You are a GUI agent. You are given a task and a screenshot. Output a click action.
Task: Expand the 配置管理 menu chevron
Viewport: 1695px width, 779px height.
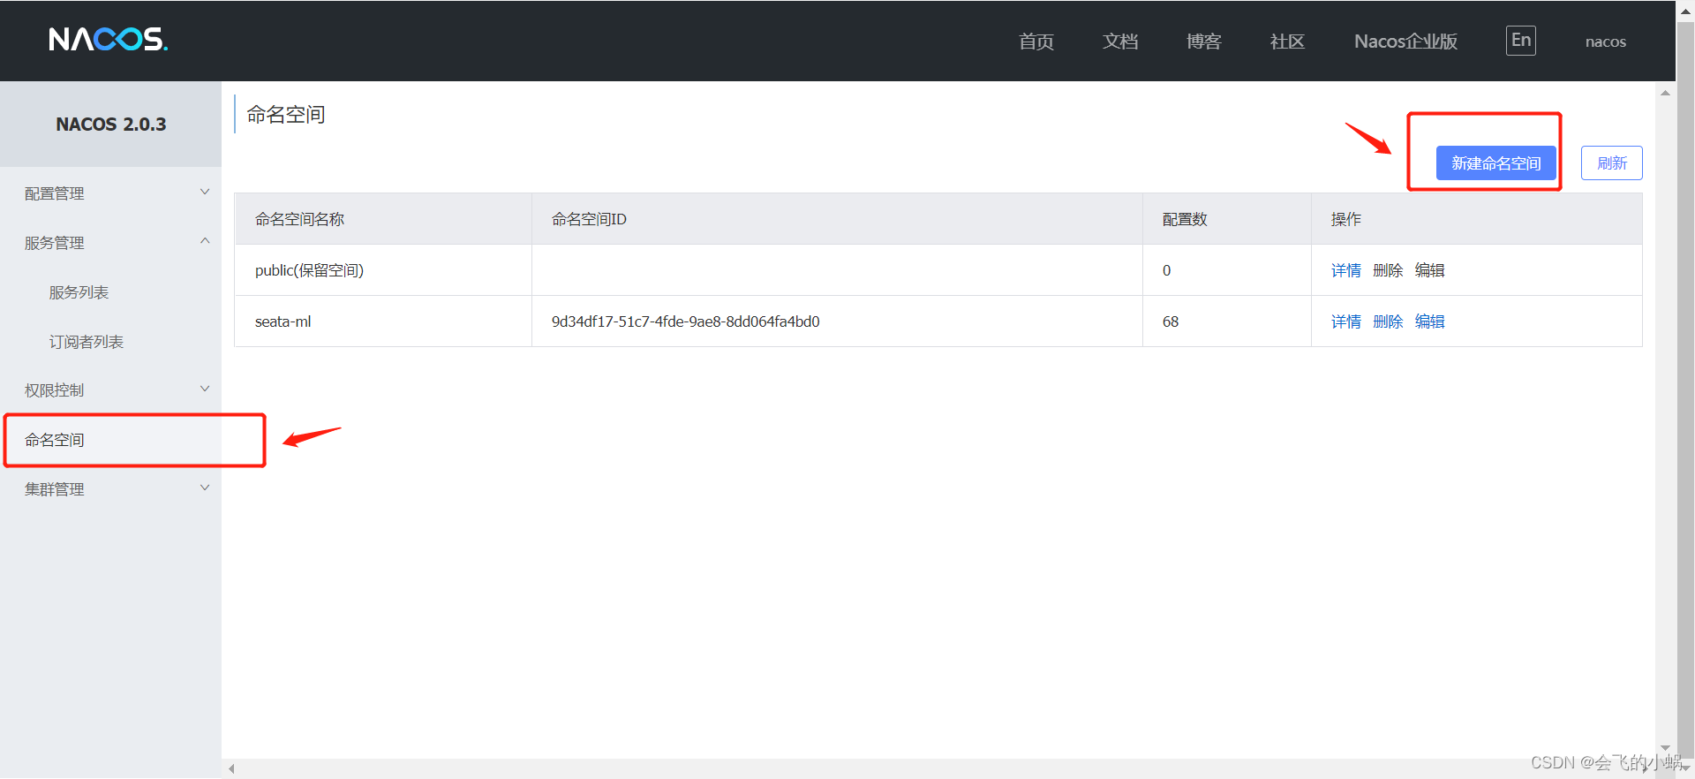[x=205, y=193]
